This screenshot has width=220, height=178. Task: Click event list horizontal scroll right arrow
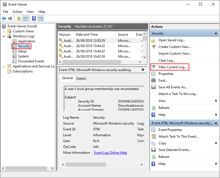[x=140, y=62]
